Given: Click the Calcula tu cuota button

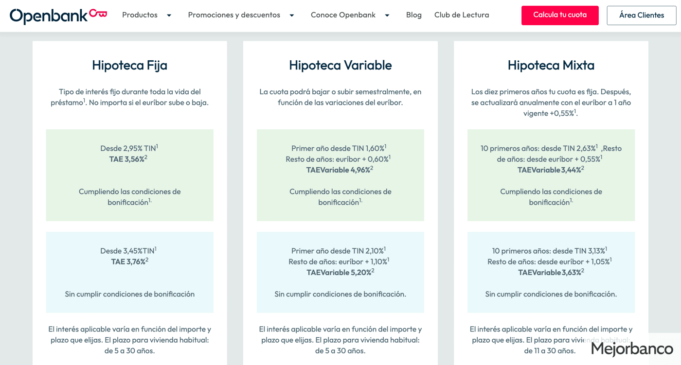Looking at the screenshot, I should click(560, 15).
